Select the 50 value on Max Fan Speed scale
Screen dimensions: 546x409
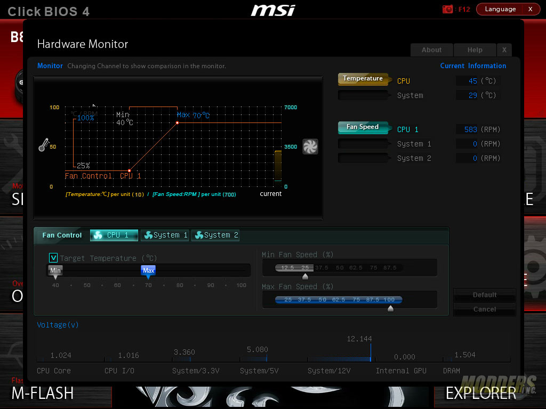tap(322, 299)
